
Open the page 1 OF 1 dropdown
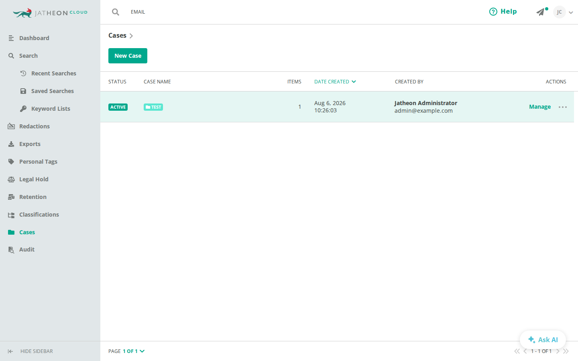point(134,351)
